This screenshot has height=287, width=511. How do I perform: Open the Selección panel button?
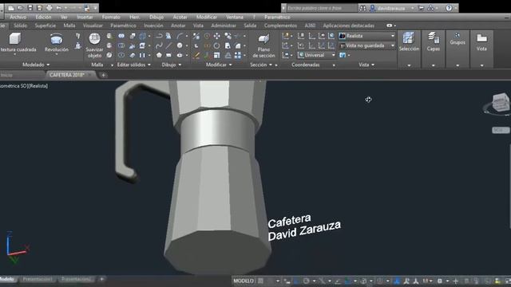(x=409, y=49)
